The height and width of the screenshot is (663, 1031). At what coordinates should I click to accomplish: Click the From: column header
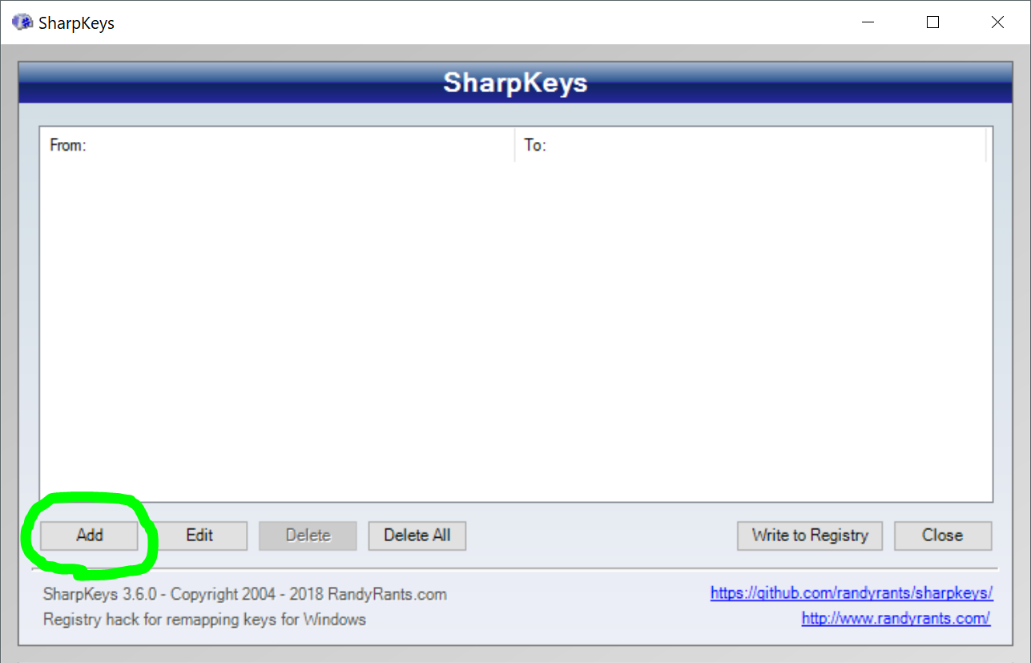tap(277, 145)
